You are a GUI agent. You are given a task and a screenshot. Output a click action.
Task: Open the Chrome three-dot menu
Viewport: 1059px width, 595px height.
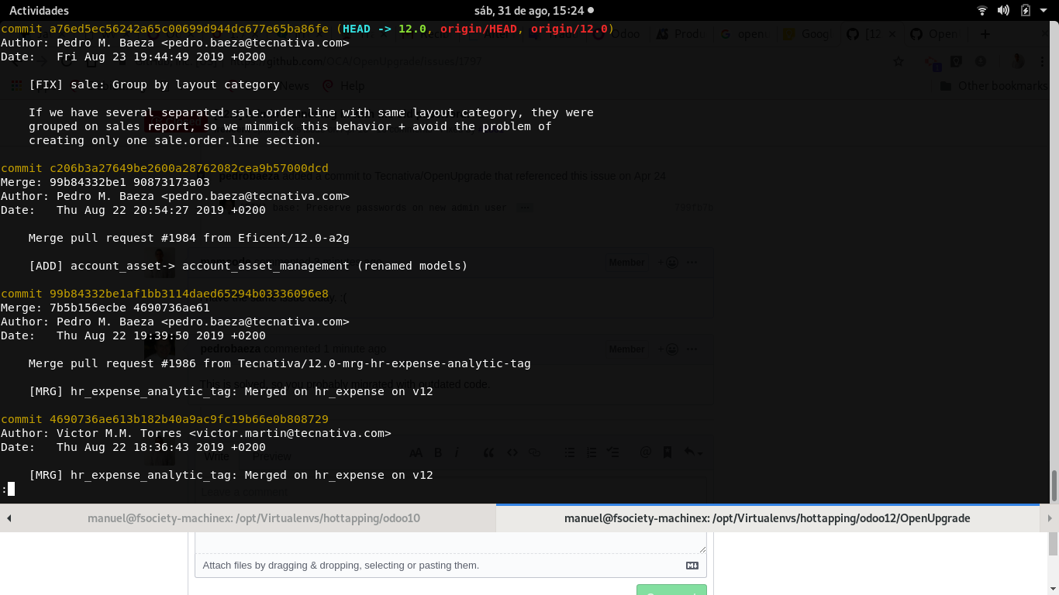pos(1042,62)
